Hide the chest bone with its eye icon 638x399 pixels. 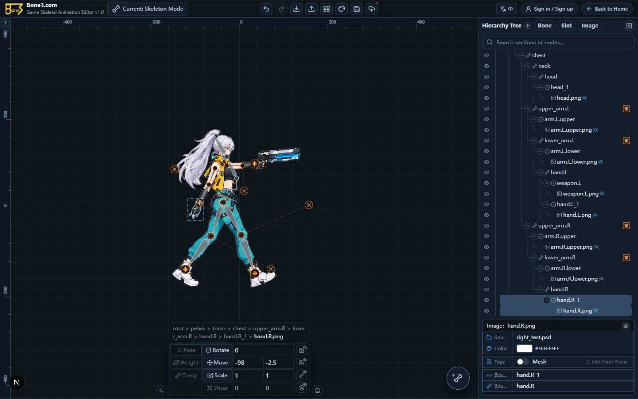click(x=486, y=55)
